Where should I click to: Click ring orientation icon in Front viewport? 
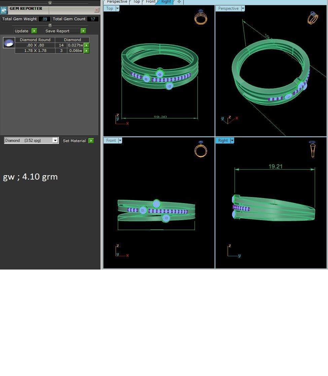(201, 149)
